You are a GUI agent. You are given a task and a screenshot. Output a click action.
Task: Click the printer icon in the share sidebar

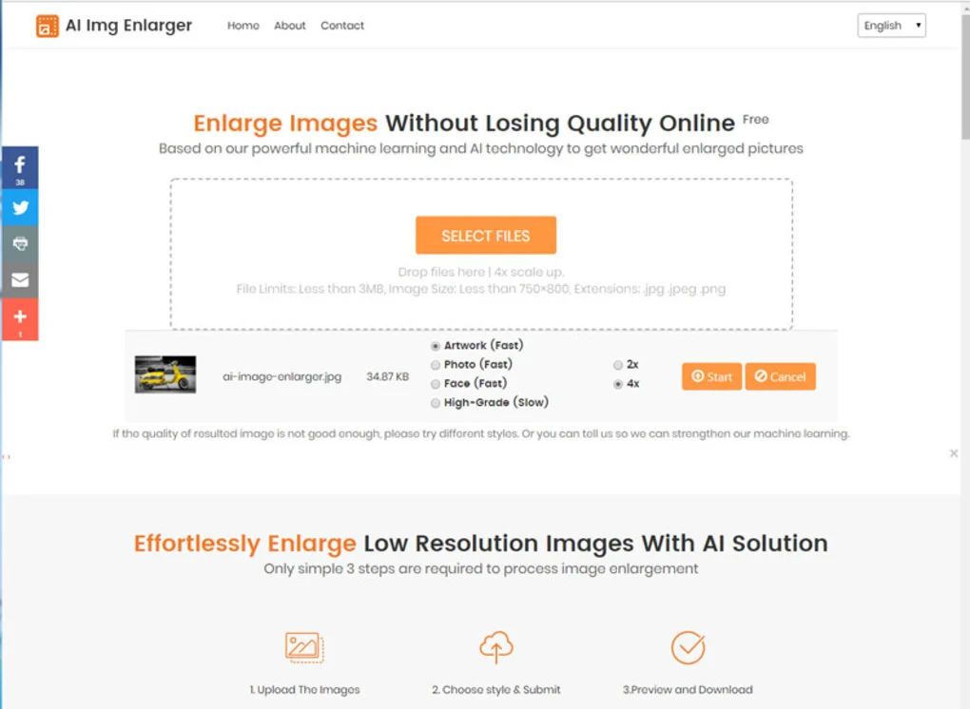20,243
